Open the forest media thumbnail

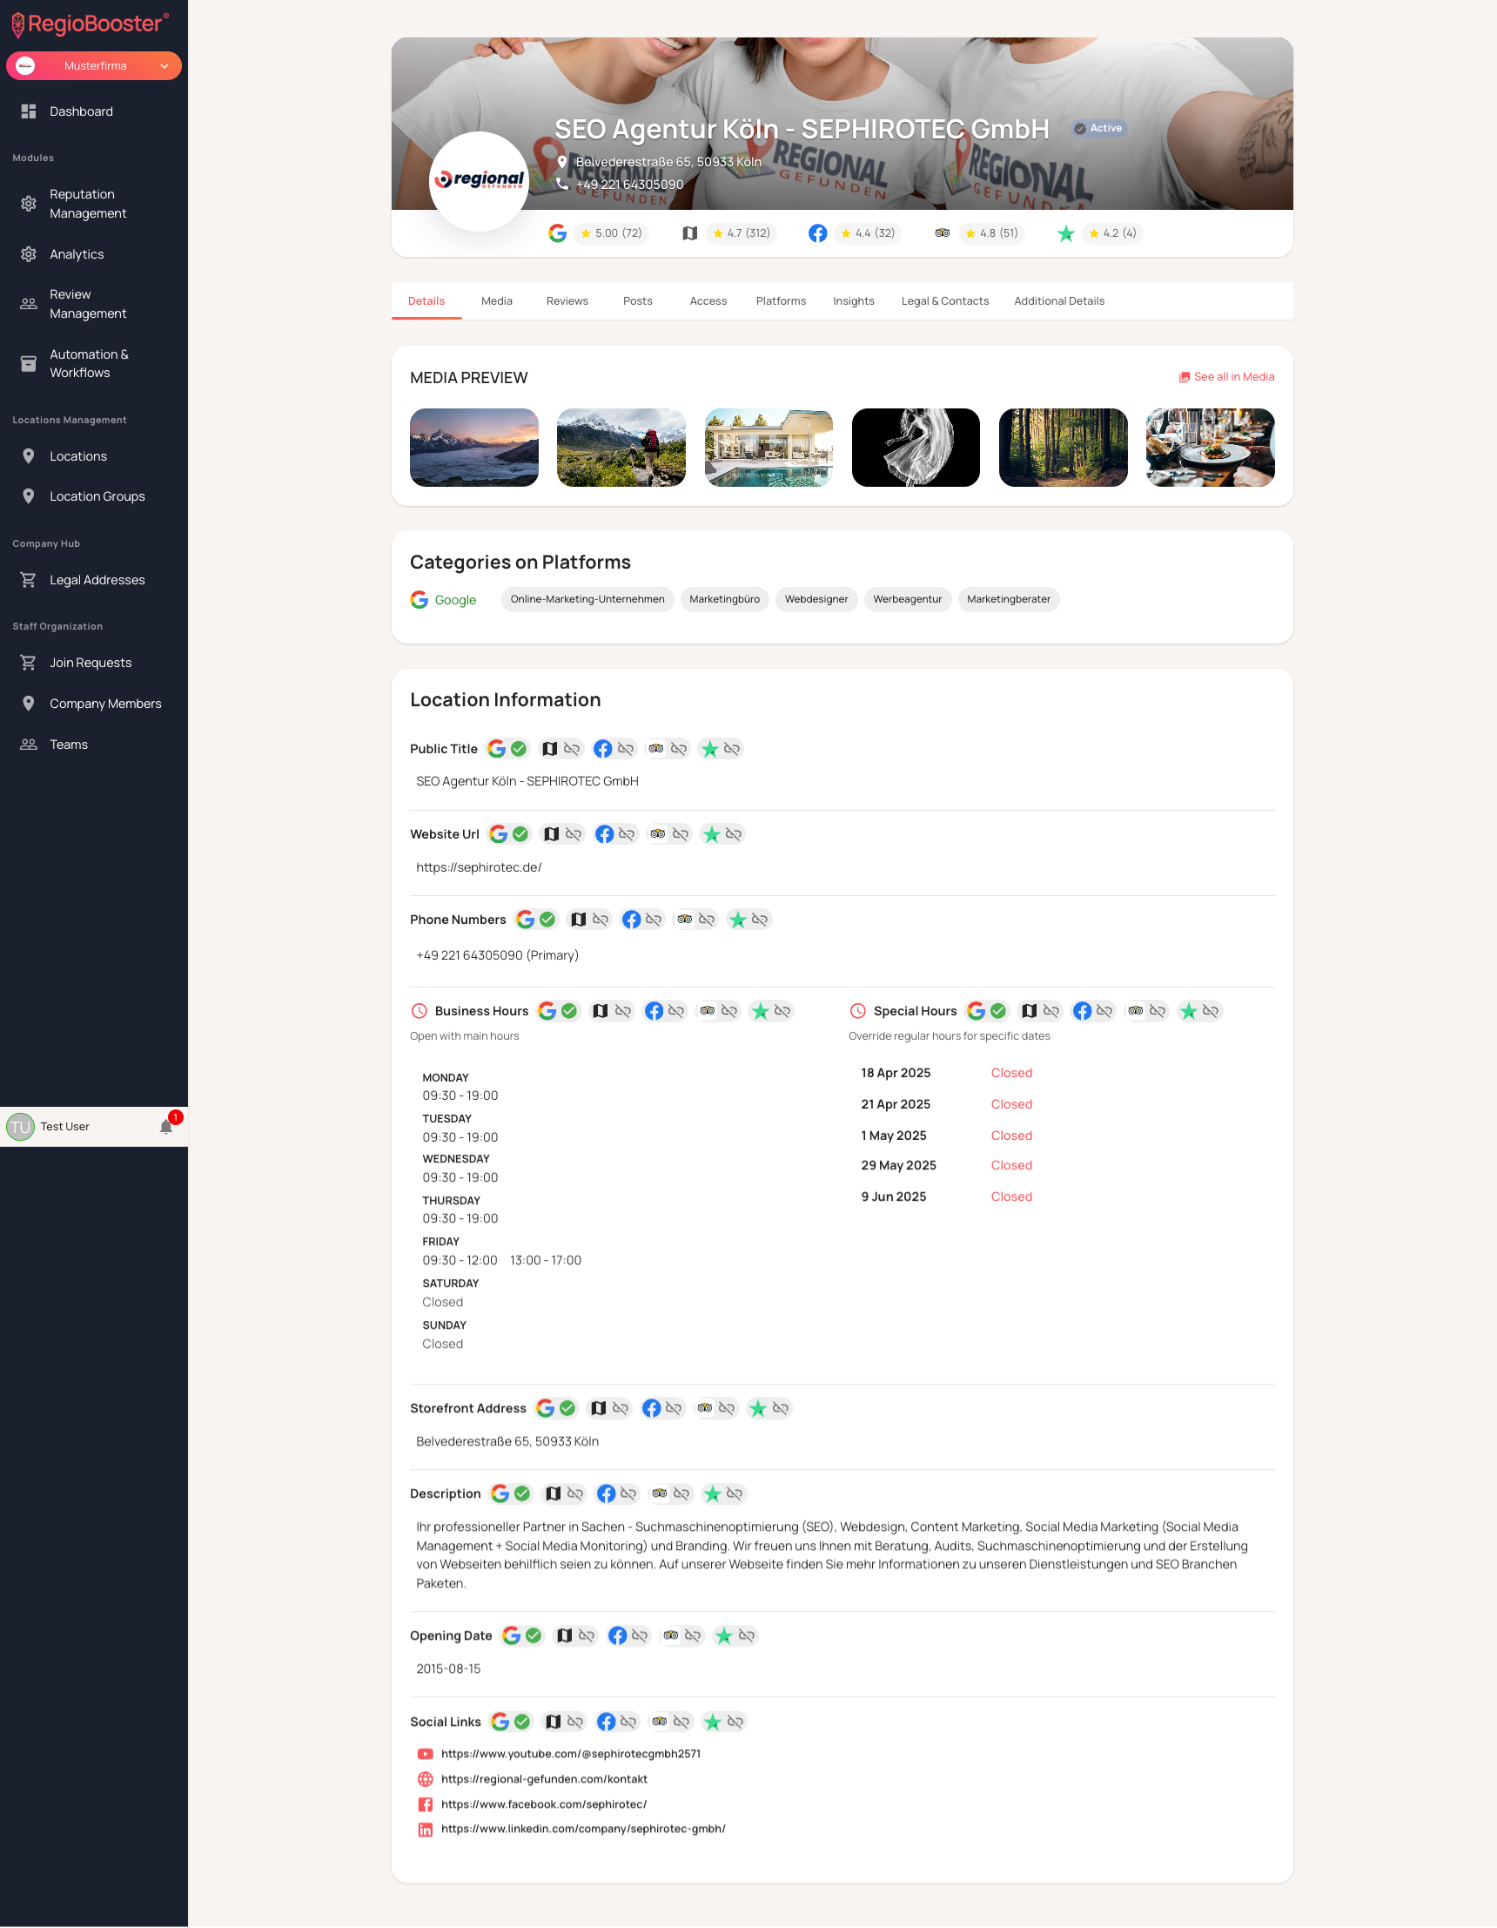tap(1063, 448)
